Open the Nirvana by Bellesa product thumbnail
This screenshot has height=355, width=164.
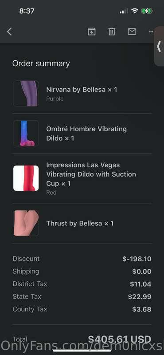(x=26, y=93)
